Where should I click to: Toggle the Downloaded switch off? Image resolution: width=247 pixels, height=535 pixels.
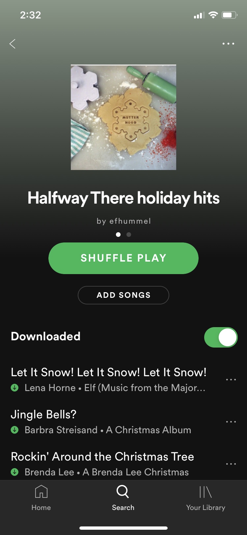[221, 337]
